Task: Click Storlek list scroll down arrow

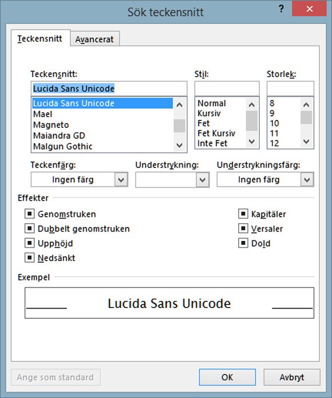Action: pyautogui.click(x=306, y=142)
